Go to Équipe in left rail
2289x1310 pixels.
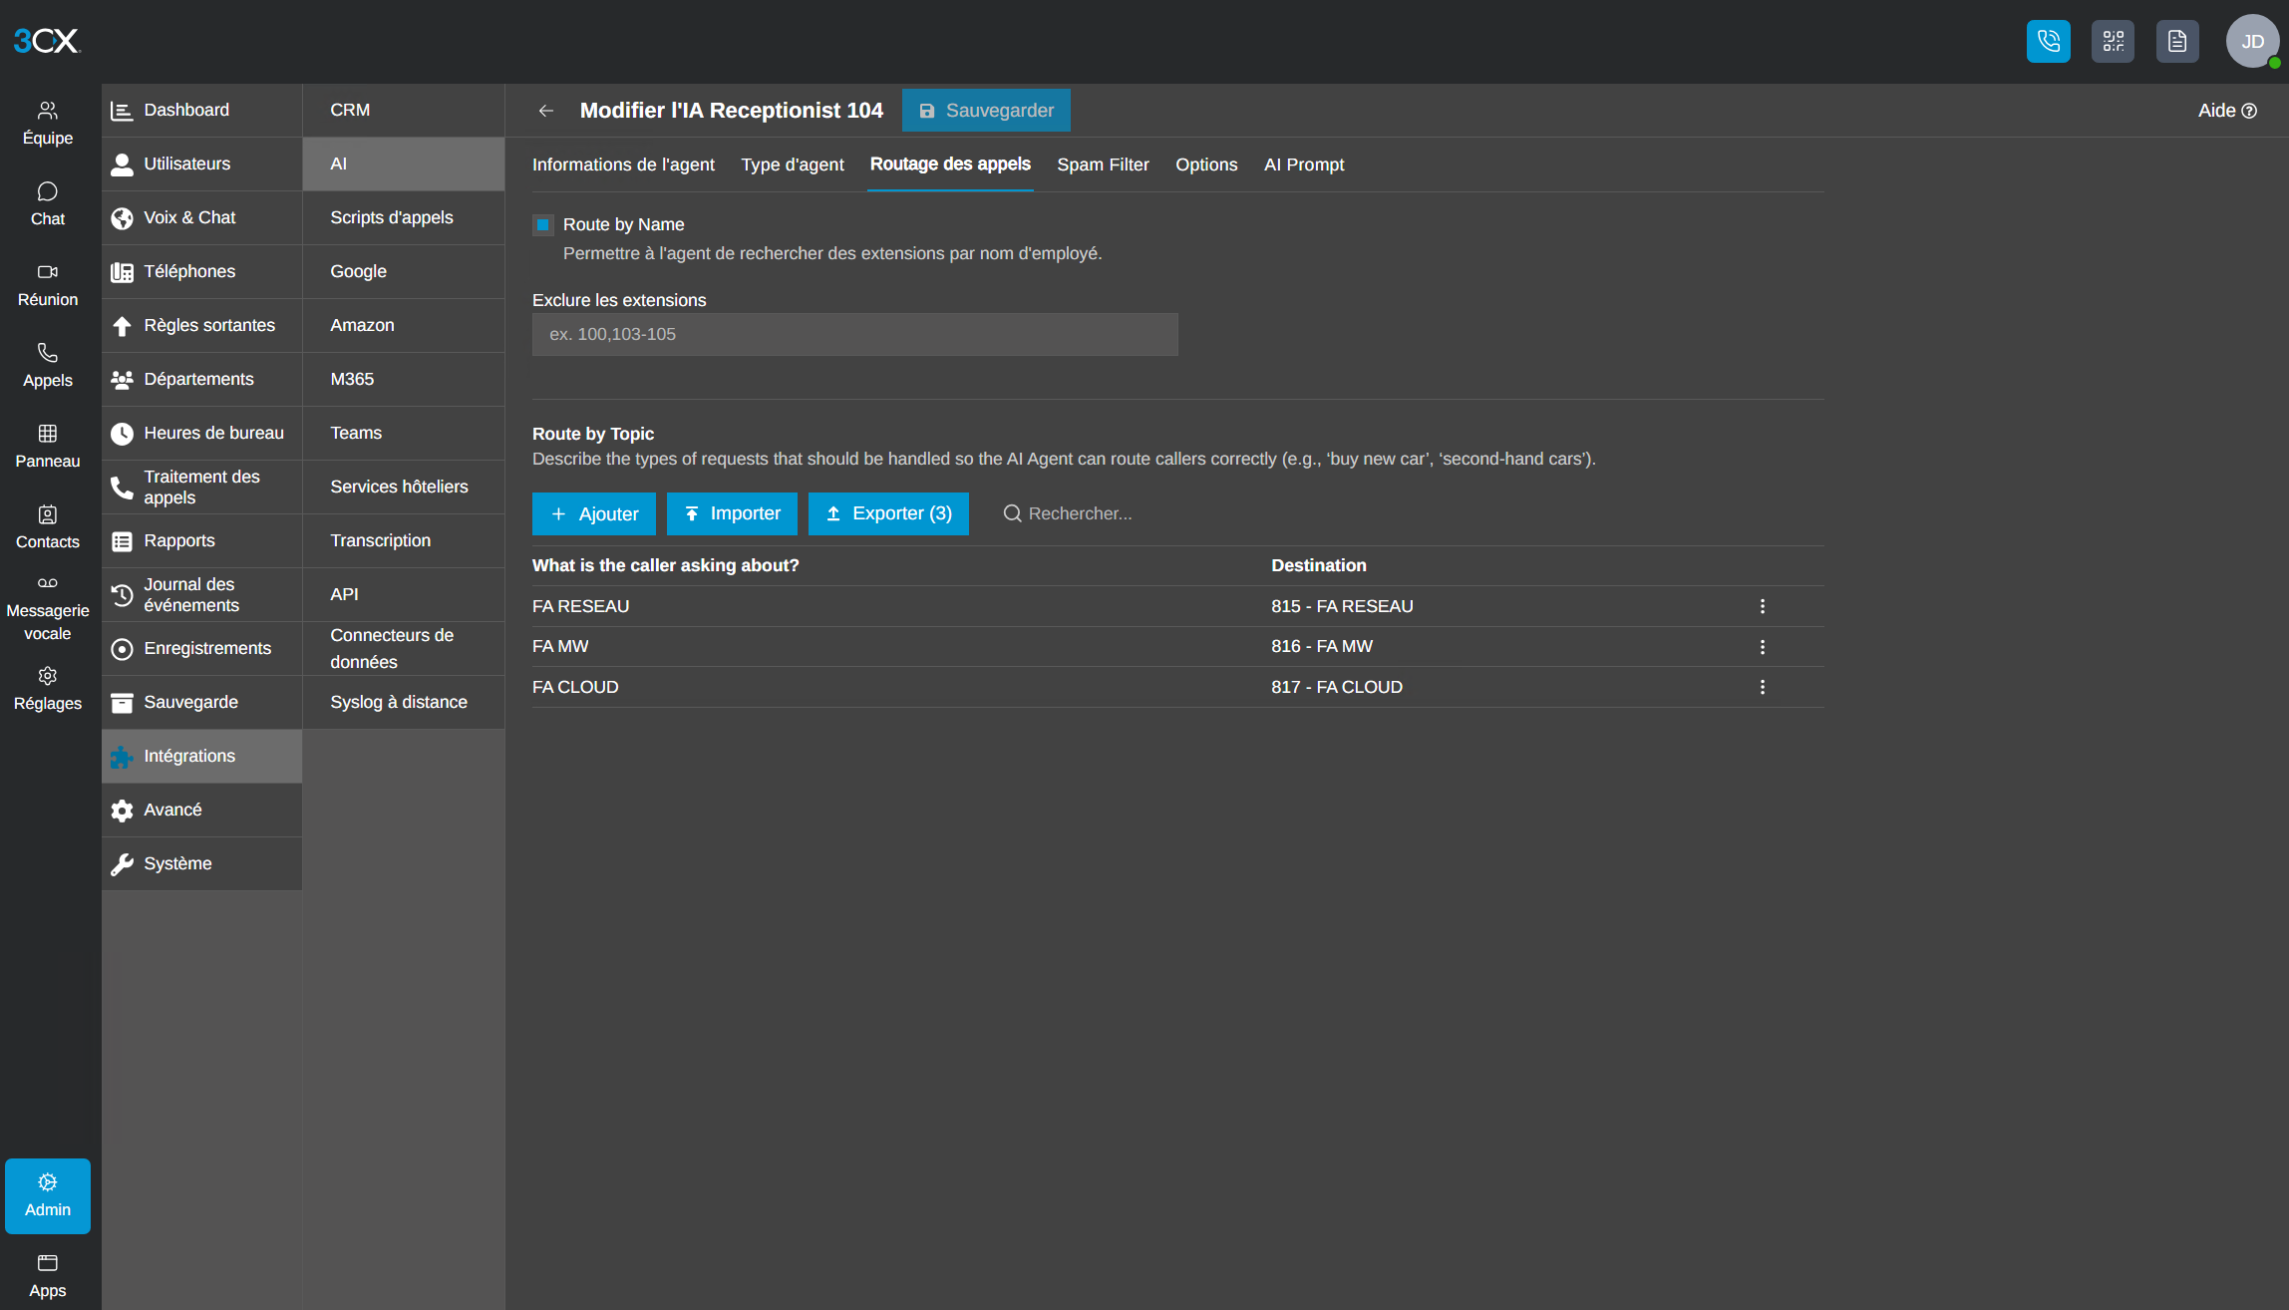point(48,124)
